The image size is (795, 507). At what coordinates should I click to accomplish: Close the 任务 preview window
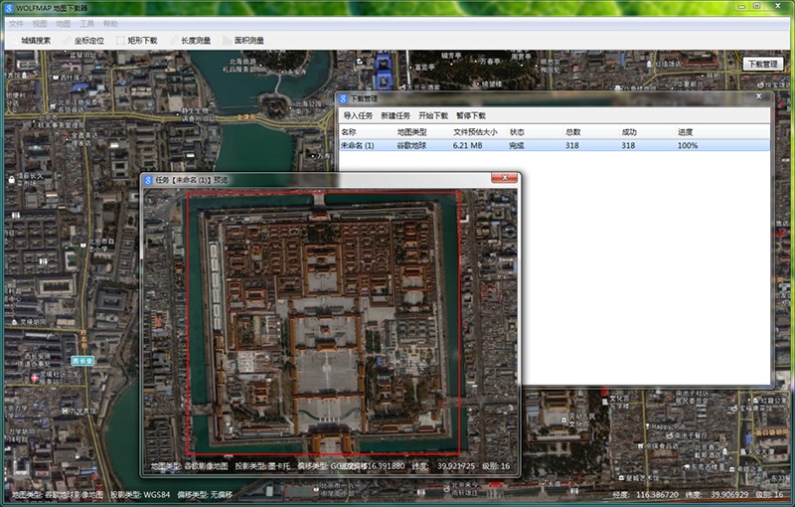click(505, 177)
